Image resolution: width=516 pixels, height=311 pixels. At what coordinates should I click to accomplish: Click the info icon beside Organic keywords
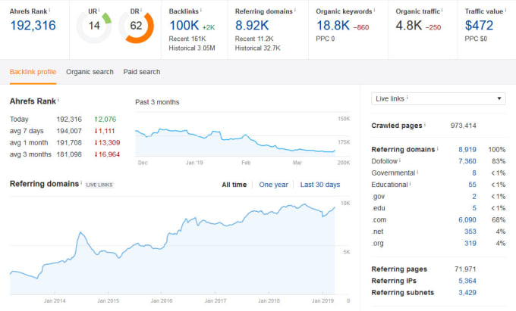click(x=375, y=10)
